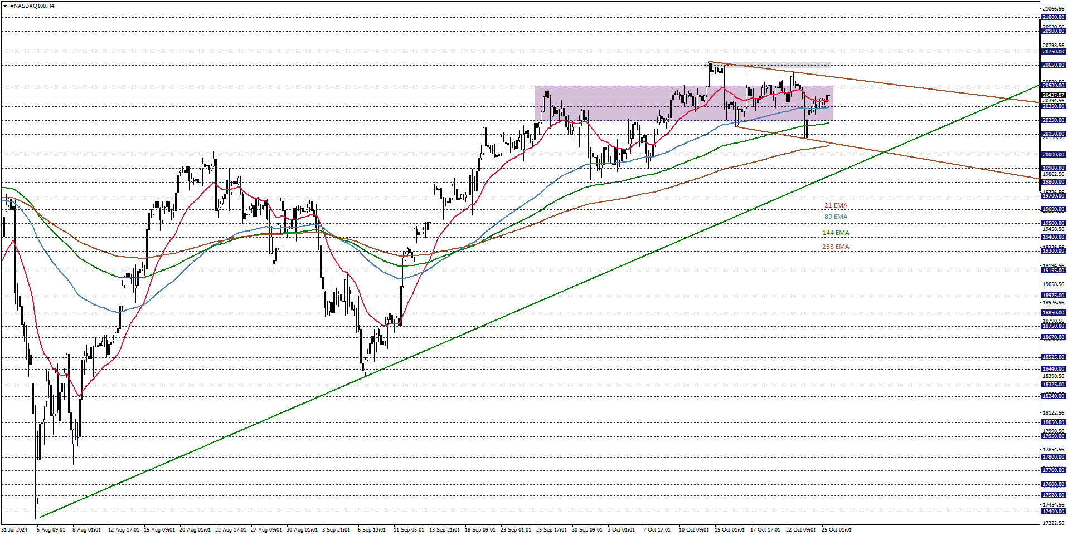Click the 19600.00 price level label

(x=1054, y=210)
